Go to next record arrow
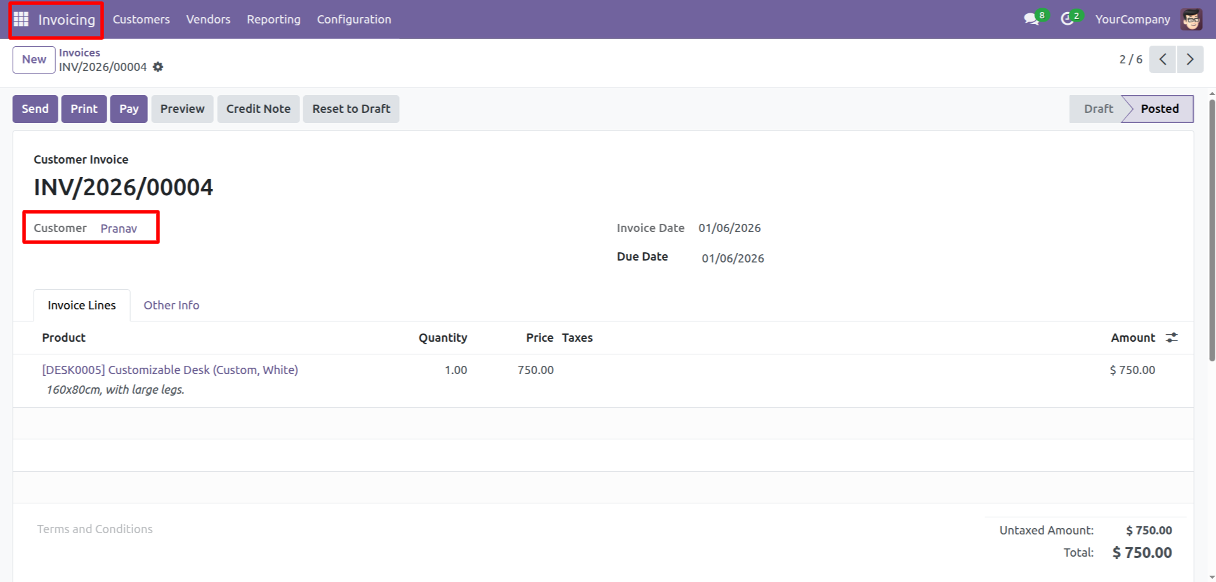 [1190, 60]
